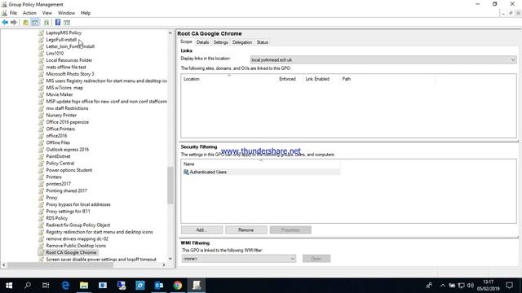Open taskbar Search magnifier

(28, 286)
